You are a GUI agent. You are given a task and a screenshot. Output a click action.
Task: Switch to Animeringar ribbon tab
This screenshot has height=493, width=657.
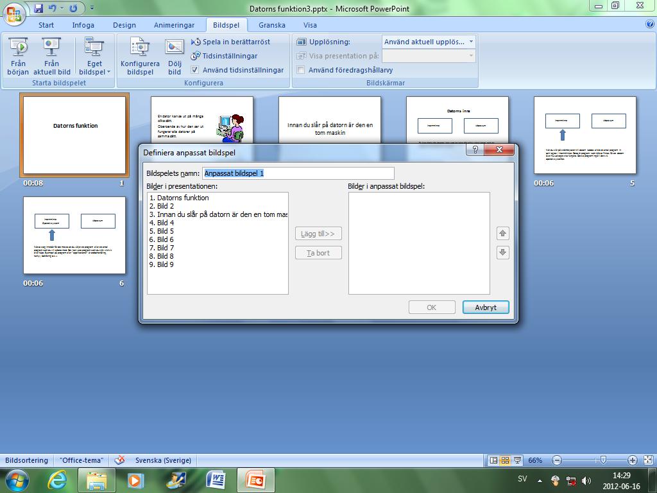(174, 25)
